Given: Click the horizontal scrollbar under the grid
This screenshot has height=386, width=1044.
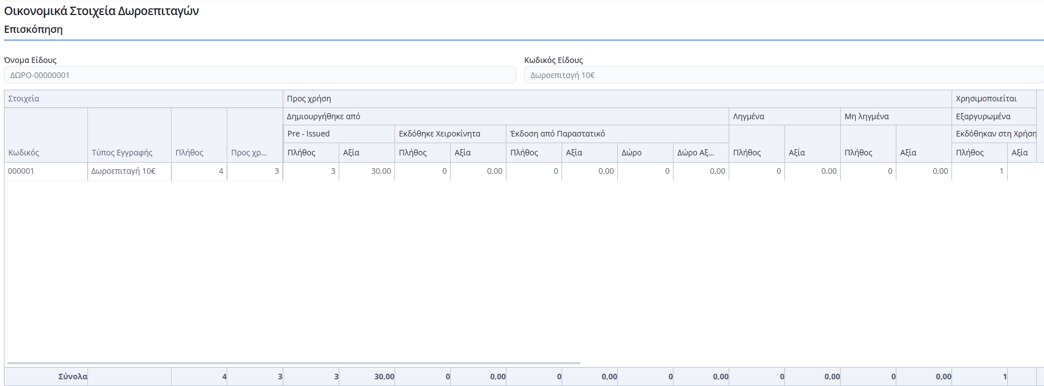Looking at the screenshot, I should click(x=294, y=363).
